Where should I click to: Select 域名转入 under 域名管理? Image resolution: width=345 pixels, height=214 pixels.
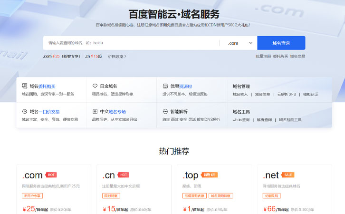click(241, 94)
